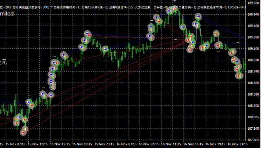Click the isolated red marker near 109.33 above 16 Nov 19:15
This screenshot has height=148, width=261.
pos(216,34)
